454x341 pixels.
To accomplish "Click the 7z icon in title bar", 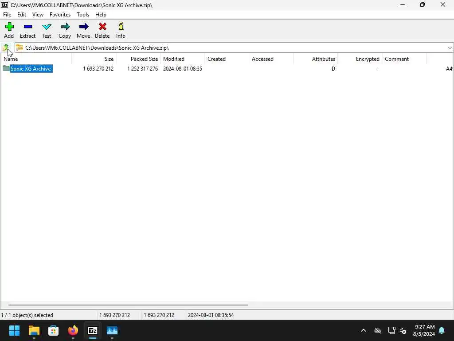I will coord(4,4).
